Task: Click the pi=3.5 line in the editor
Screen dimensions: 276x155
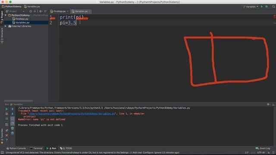Action: point(68,23)
